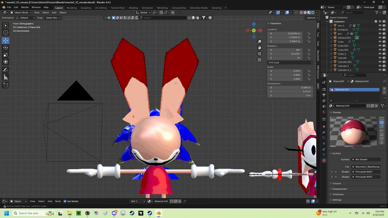This screenshot has width=388, height=218.
Task: Hide Camera.001 in viewport
Action: click(x=380, y=37)
